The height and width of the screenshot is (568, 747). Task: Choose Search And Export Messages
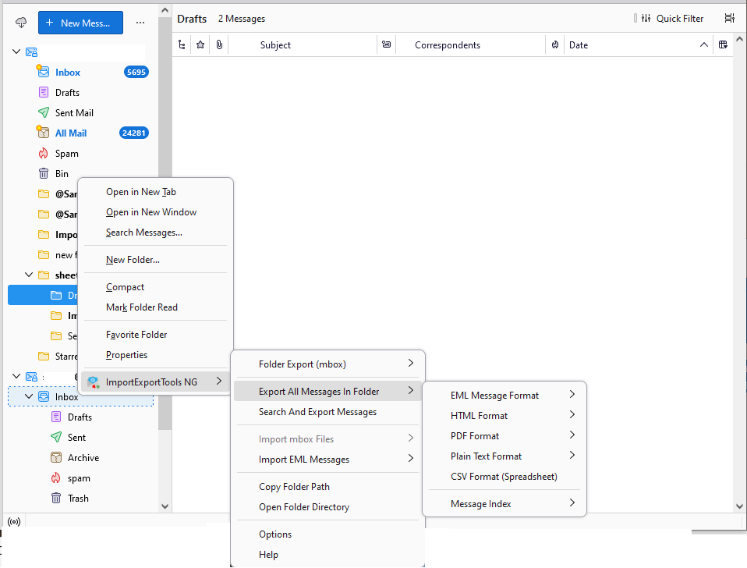point(327,412)
